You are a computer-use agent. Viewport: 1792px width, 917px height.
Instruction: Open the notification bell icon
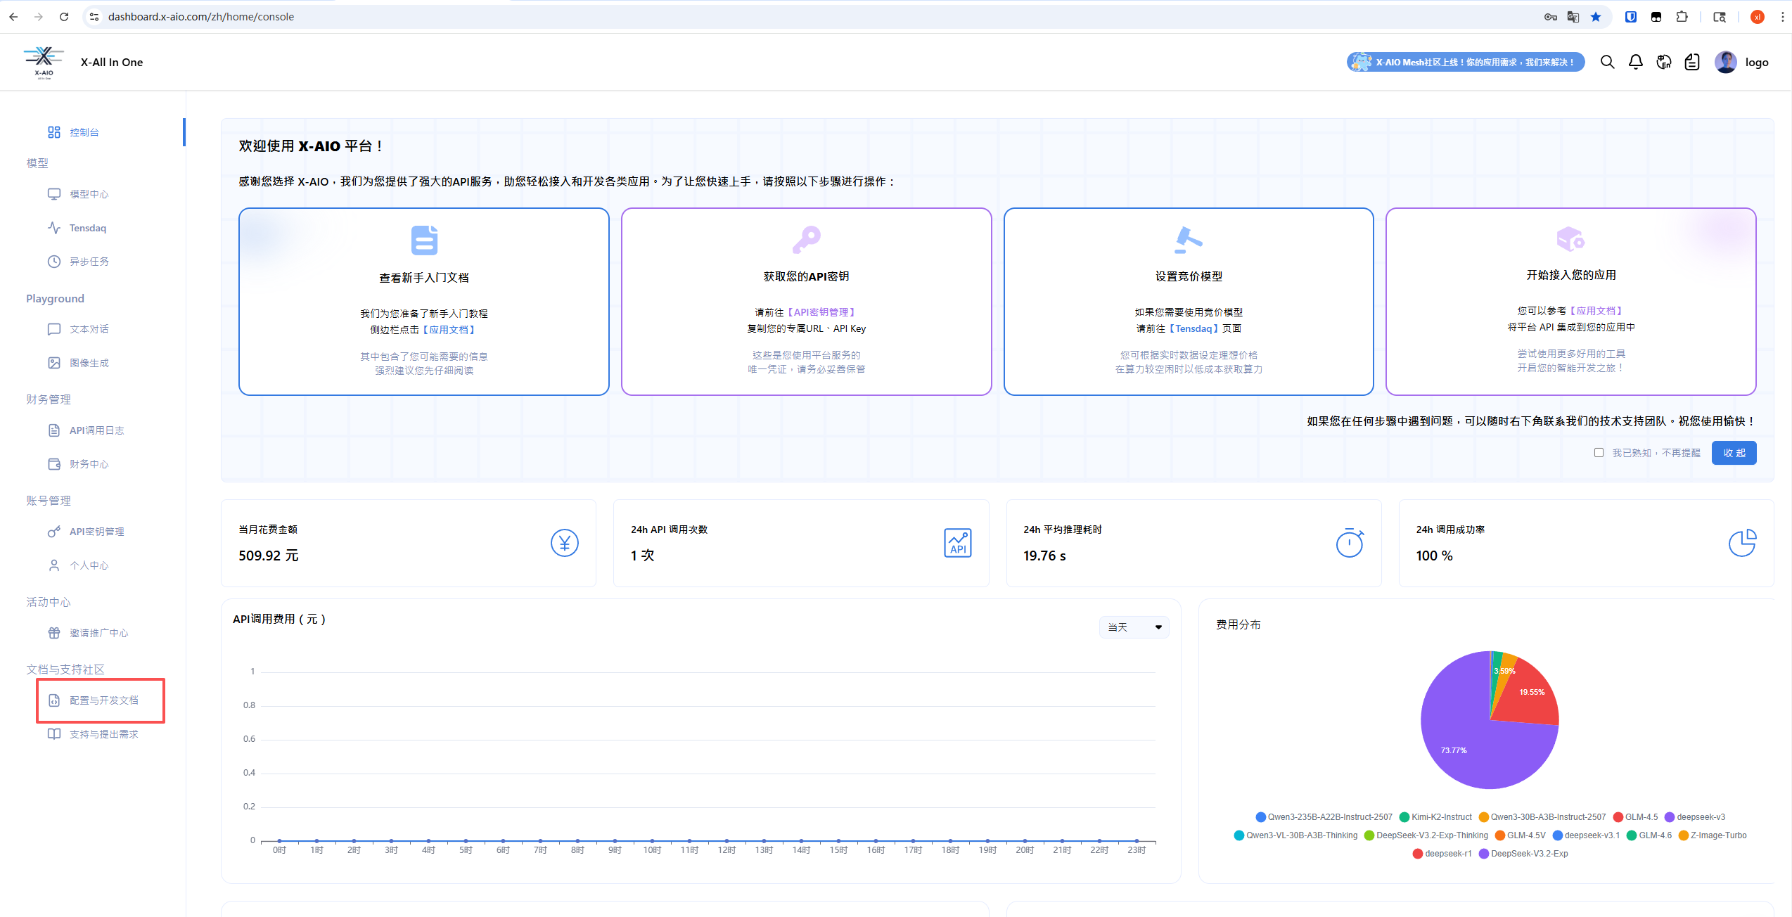pyautogui.click(x=1636, y=62)
